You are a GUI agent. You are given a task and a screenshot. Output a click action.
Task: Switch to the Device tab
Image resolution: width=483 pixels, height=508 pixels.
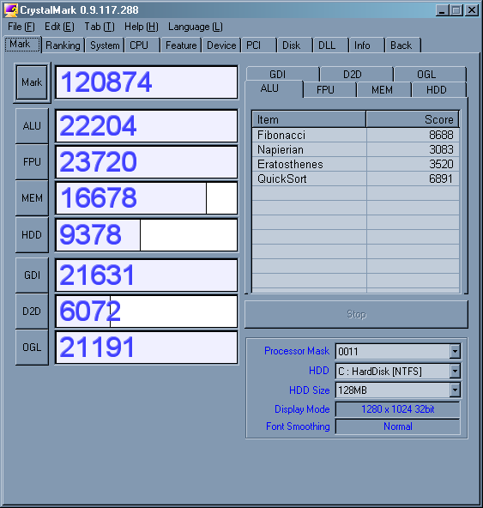click(x=221, y=45)
